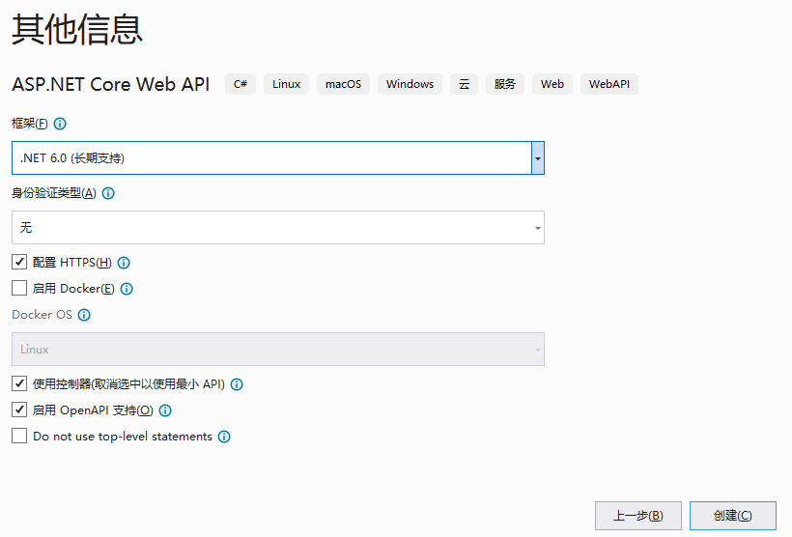
Task: Click the C# tag label
Action: click(x=240, y=84)
